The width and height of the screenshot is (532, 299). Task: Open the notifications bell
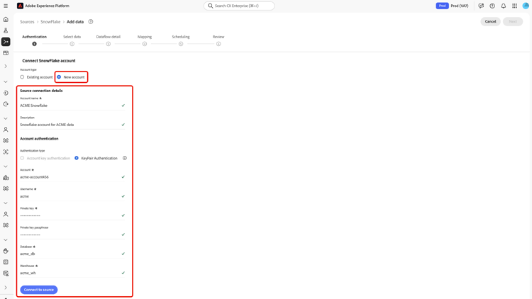(x=504, y=6)
